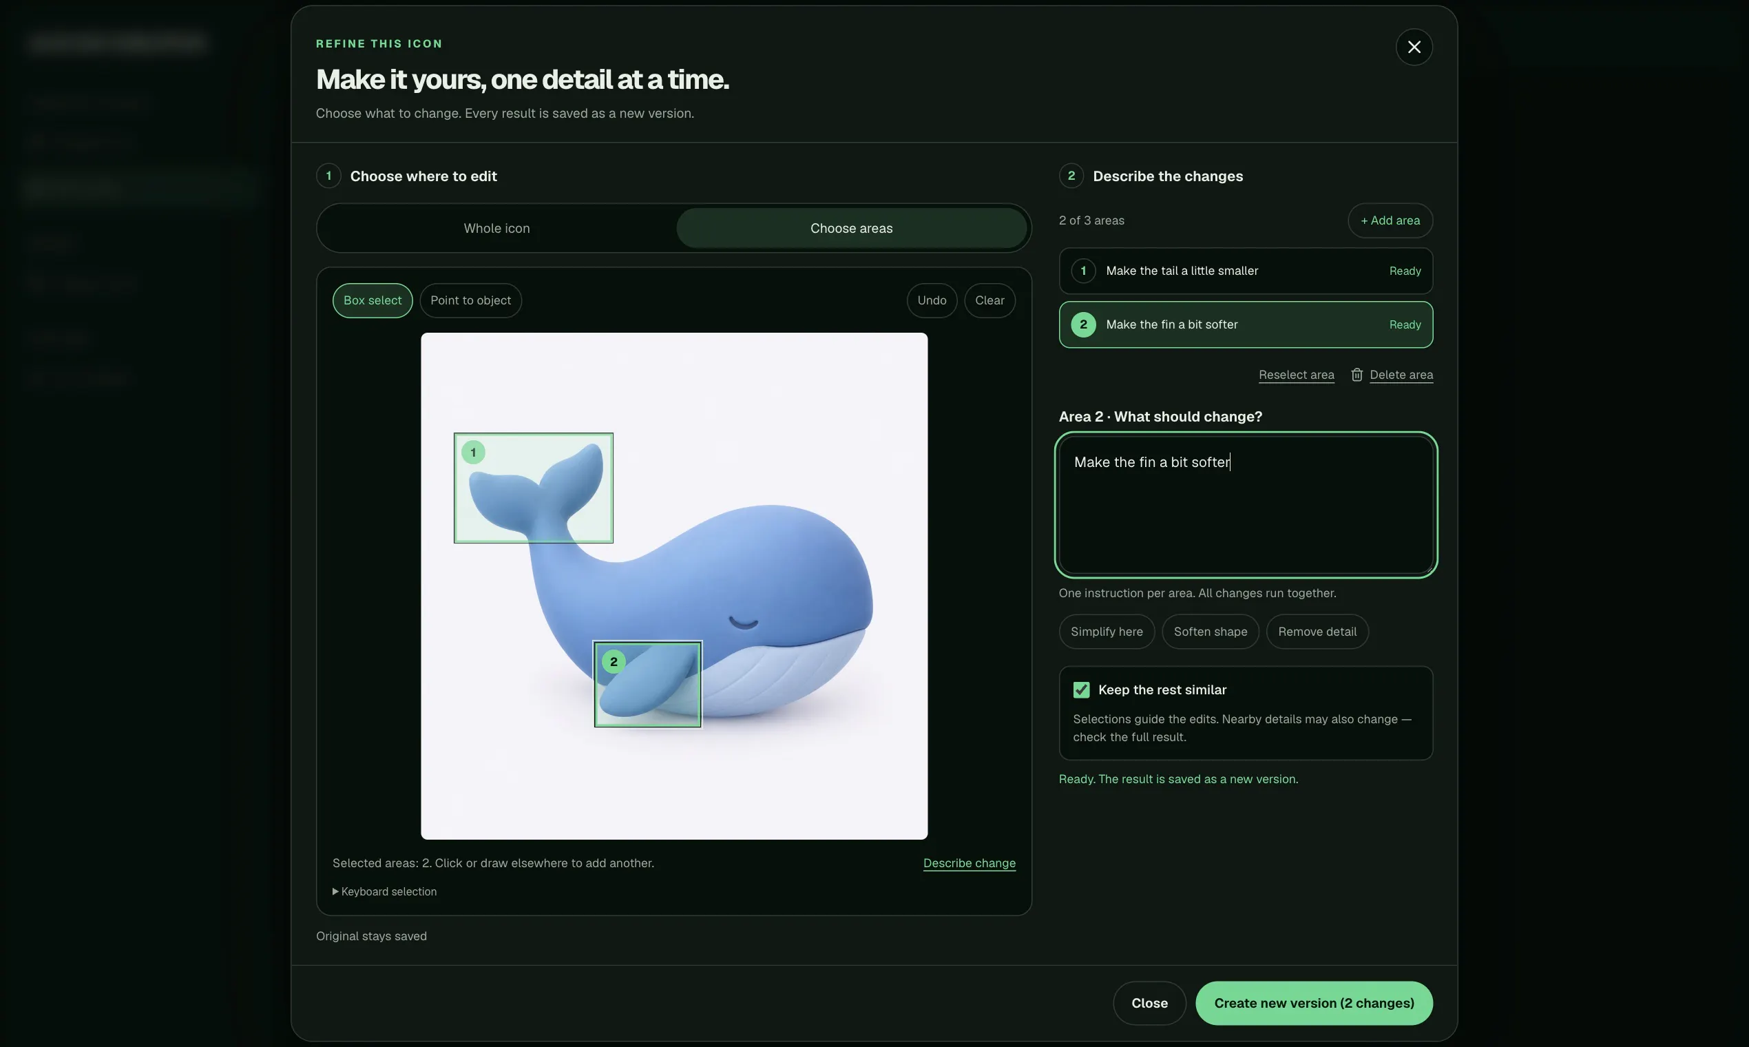Click the '2 of 3 areas' counter text
Screen dimensions: 1749x1047
(1091, 221)
